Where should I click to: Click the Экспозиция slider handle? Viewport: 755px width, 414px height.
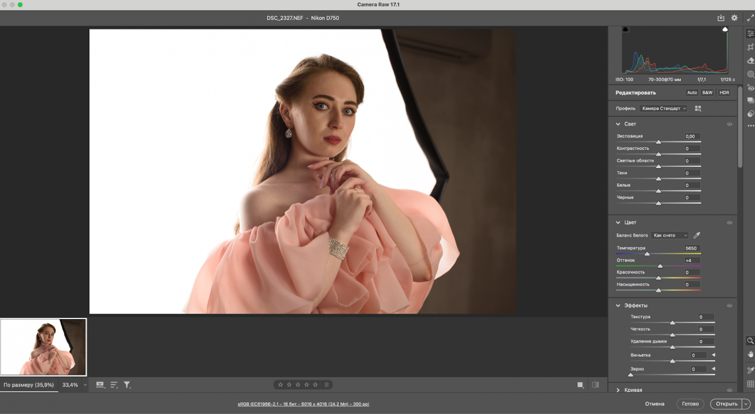tap(659, 142)
